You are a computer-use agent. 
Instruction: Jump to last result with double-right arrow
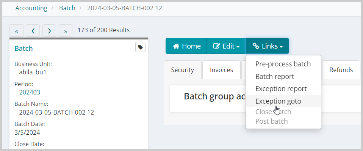[66, 31]
